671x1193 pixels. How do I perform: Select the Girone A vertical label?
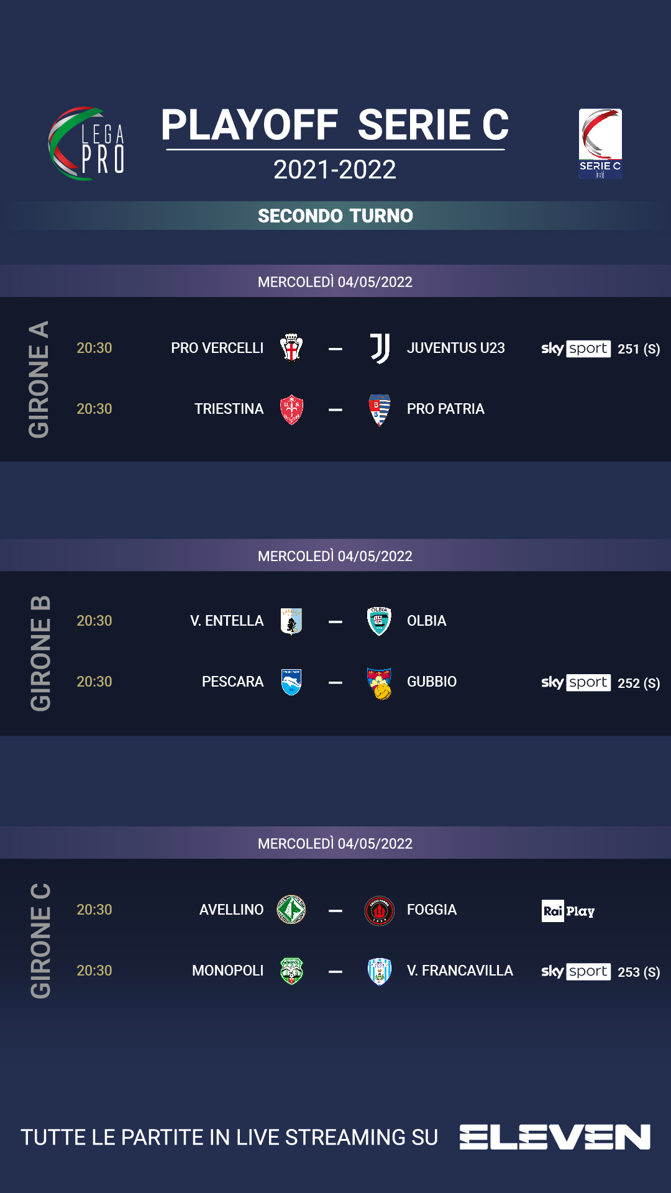39,379
